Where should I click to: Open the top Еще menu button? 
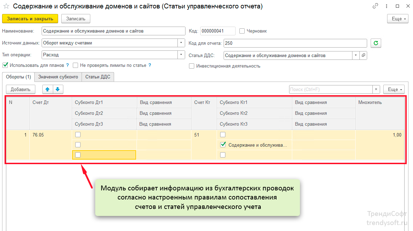398,19
